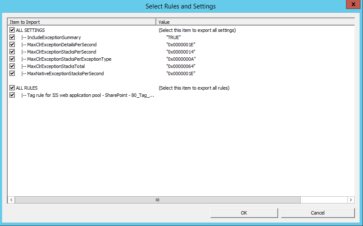363x226 pixels.
Task: Uncheck the ALL RULES checkbox
Action: coord(12,88)
